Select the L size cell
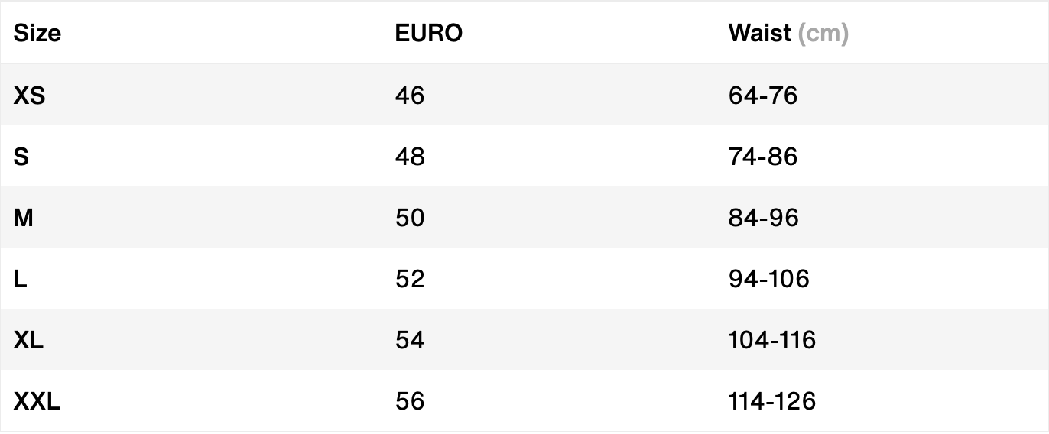 [21, 279]
